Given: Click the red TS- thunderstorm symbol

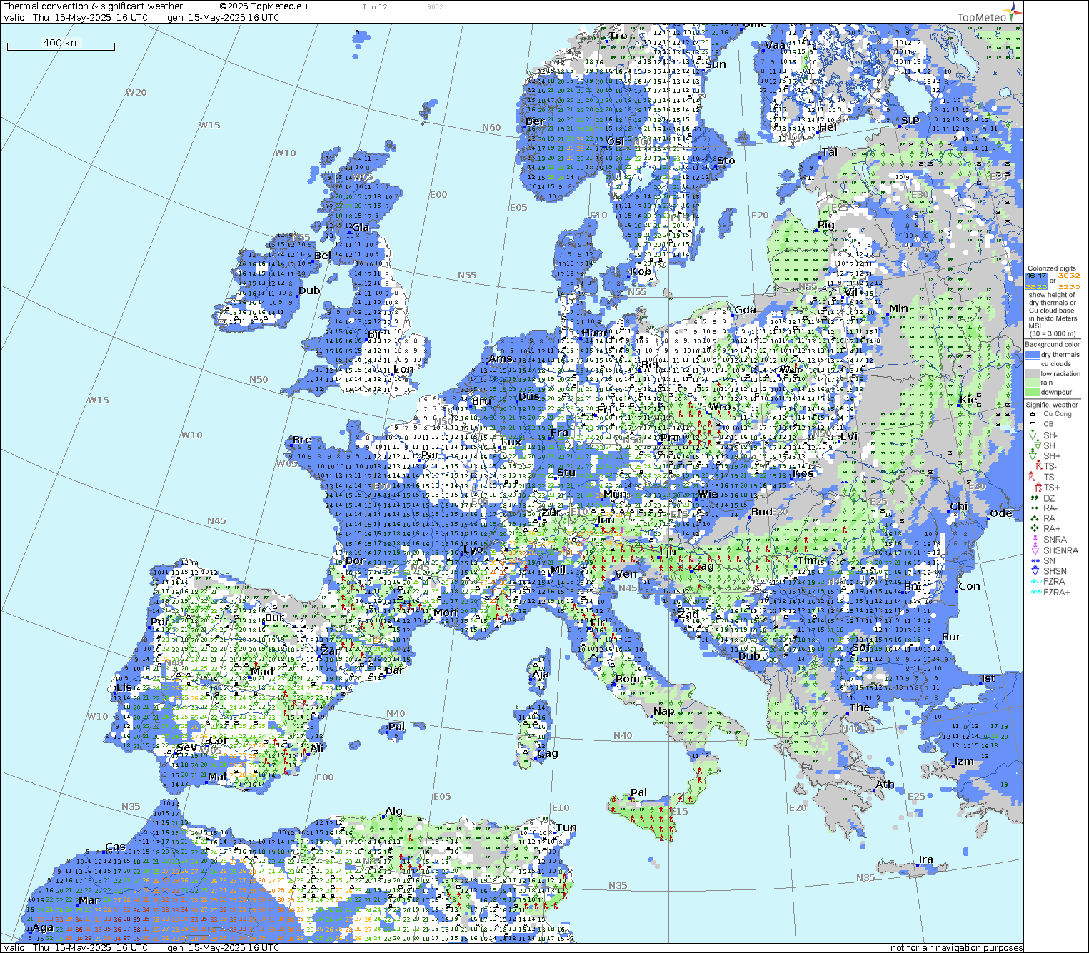Looking at the screenshot, I should [x=1038, y=466].
